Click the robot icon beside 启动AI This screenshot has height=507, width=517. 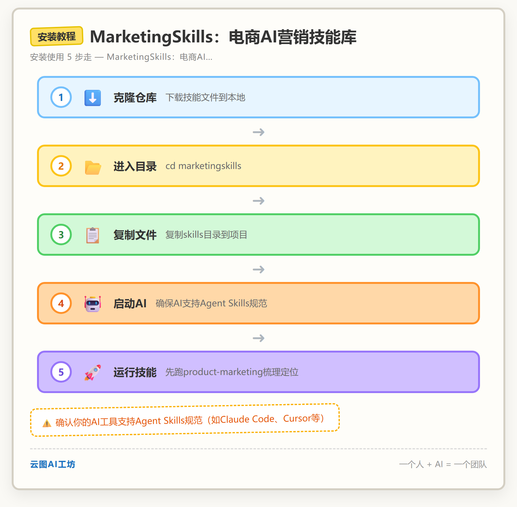(93, 304)
